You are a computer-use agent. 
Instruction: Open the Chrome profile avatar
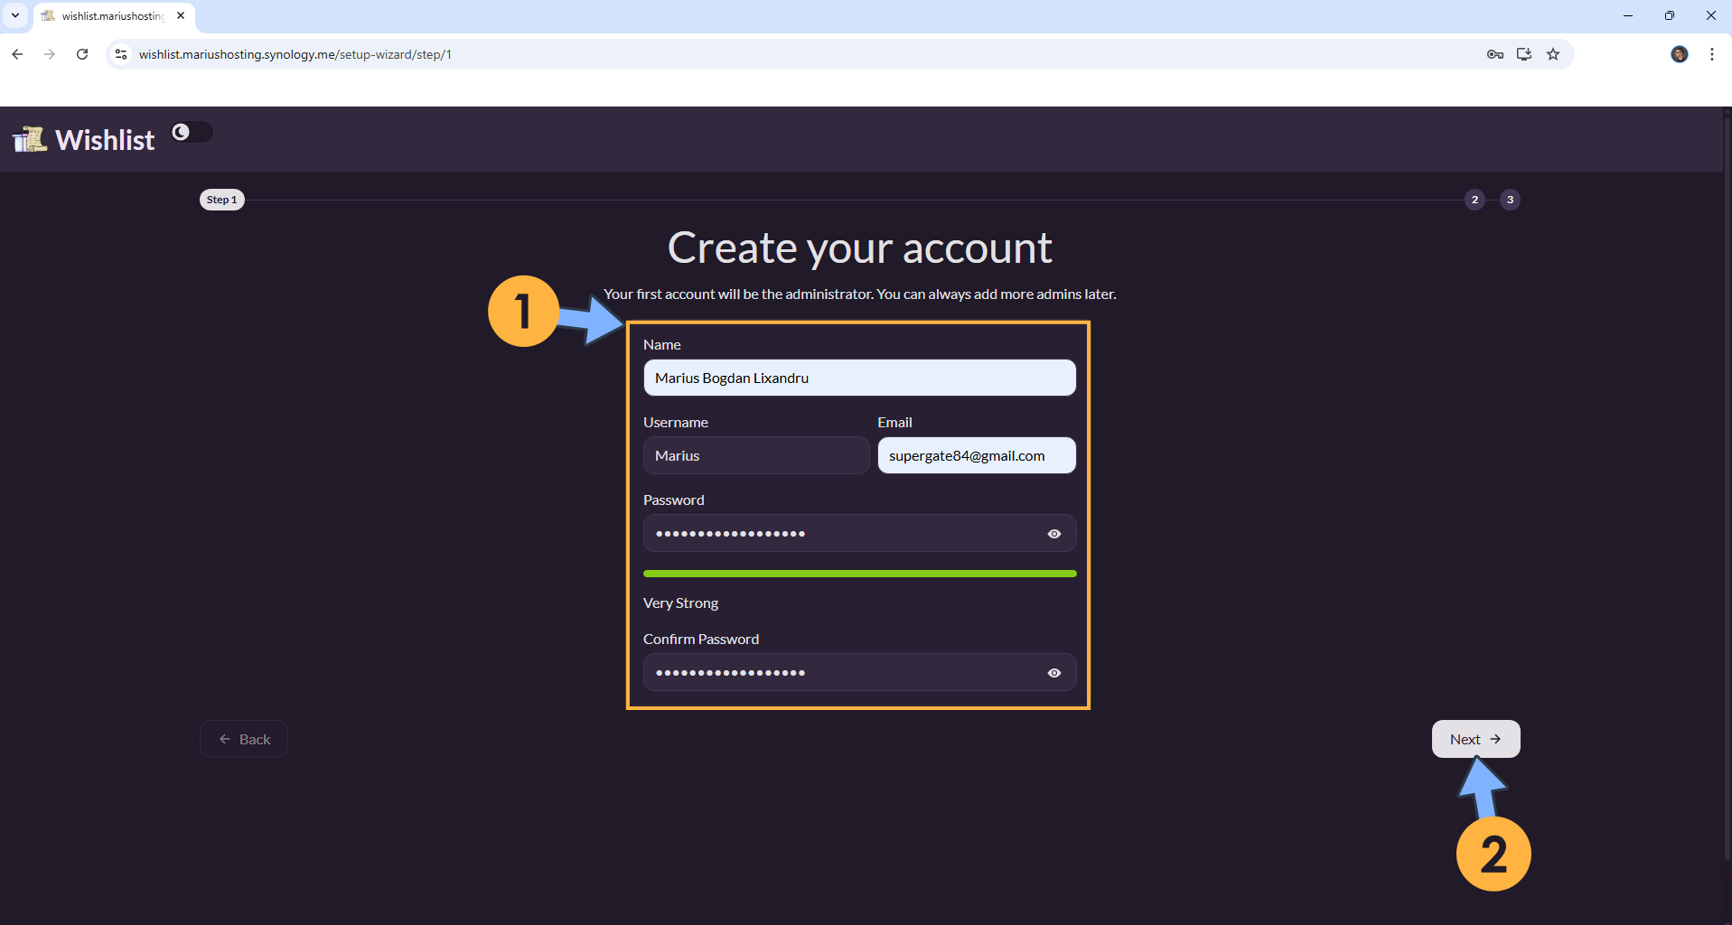pos(1679,54)
